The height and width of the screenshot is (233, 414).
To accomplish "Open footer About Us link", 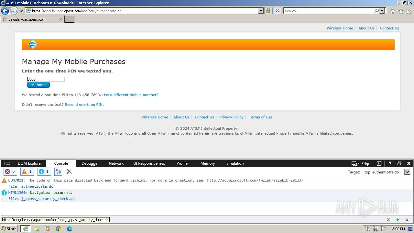I will (181, 117).
